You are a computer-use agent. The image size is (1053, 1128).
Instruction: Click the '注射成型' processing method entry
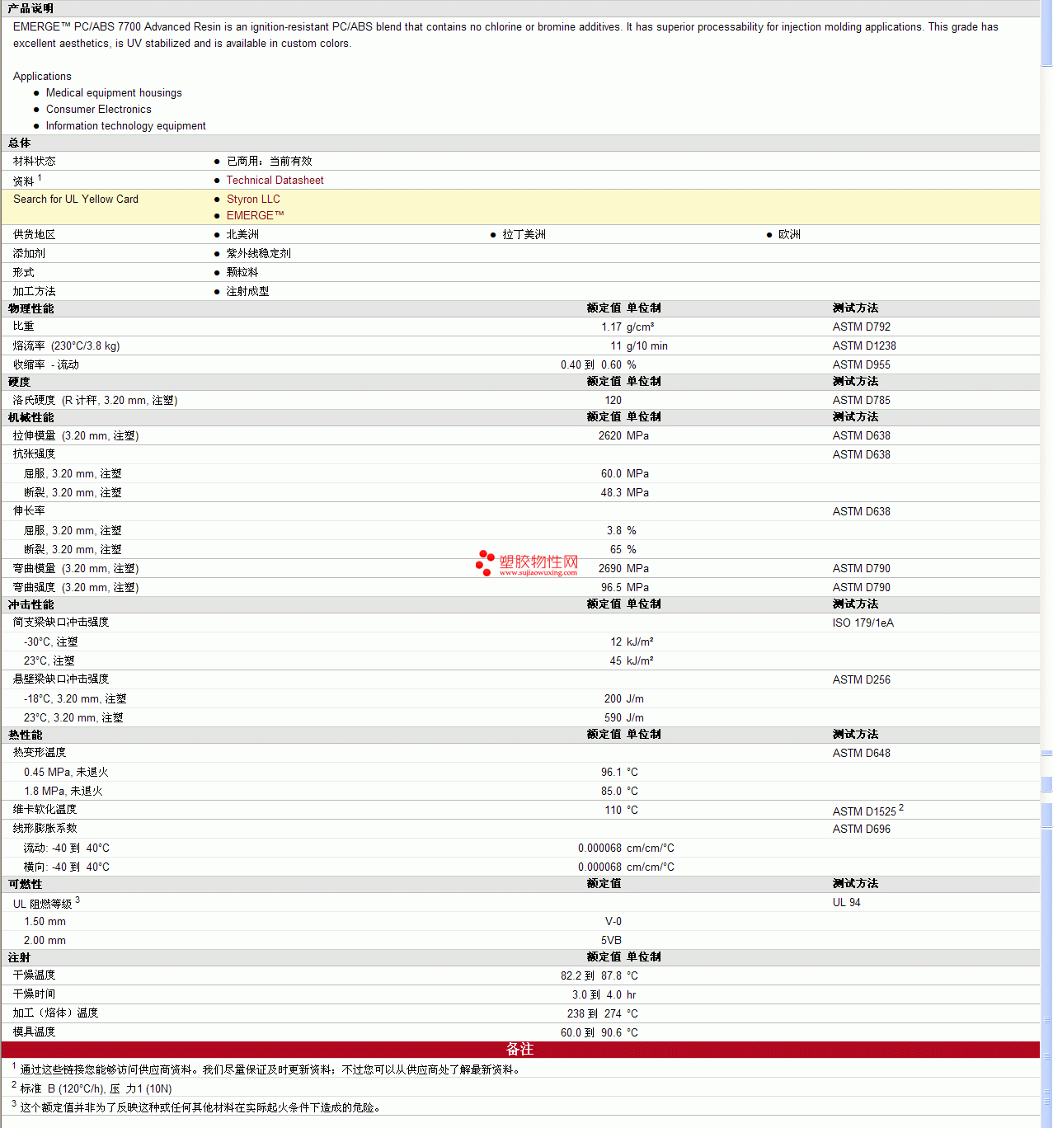click(x=247, y=291)
